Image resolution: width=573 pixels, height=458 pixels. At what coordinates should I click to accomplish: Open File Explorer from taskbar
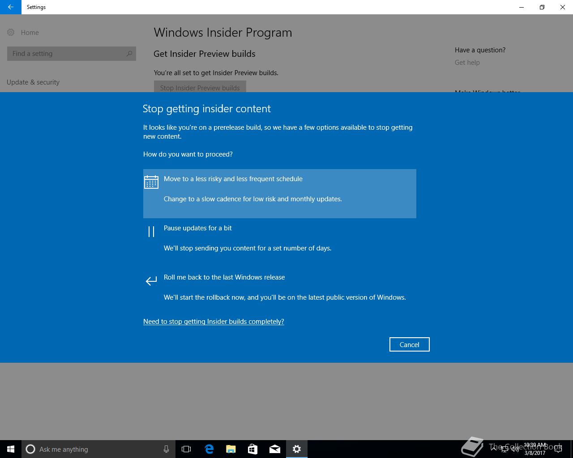click(x=231, y=449)
